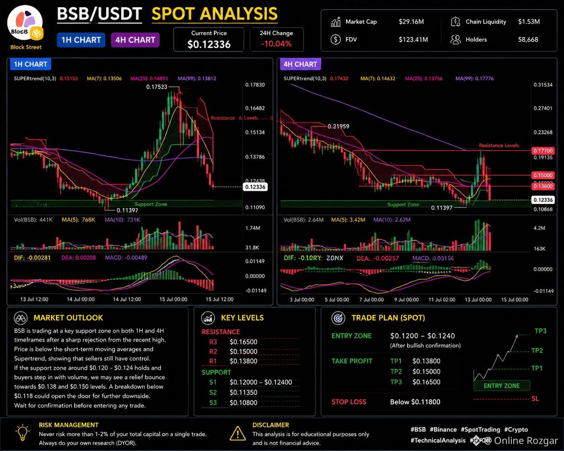Click the R3 resistance row
Image resolution: width=564 pixels, height=451 pixels.
click(x=251, y=342)
